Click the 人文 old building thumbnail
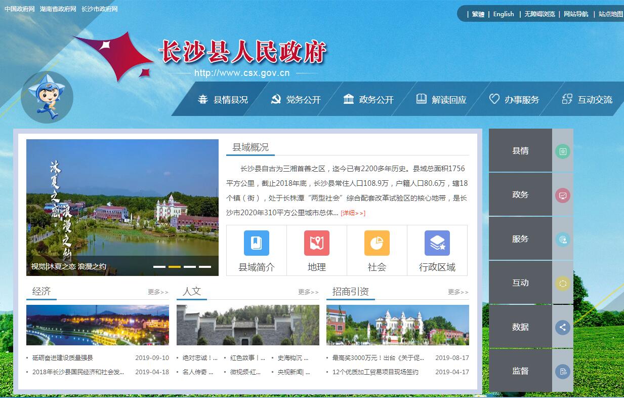The height and width of the screenshot is (398, 624). click(x=248, y=325)
